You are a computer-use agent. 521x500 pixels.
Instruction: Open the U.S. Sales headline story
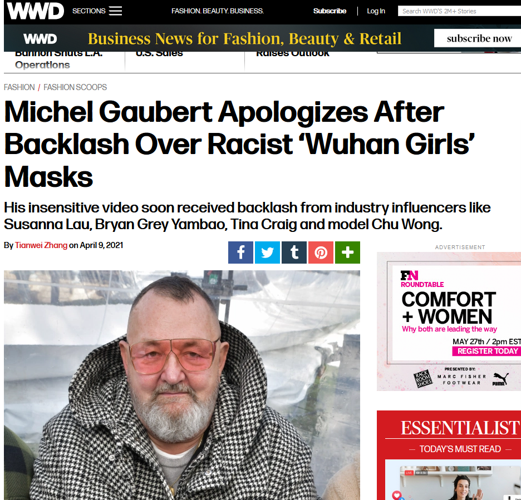click(159, 53)
